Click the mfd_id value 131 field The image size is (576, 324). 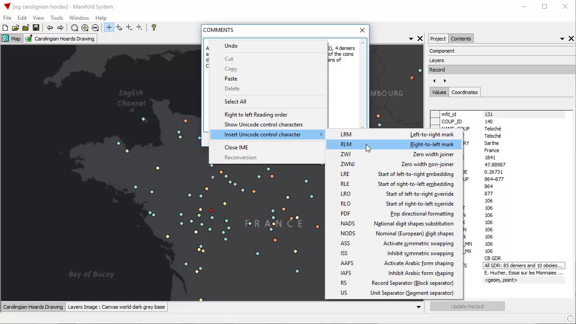pyautogui.click(x=524, y=114)
